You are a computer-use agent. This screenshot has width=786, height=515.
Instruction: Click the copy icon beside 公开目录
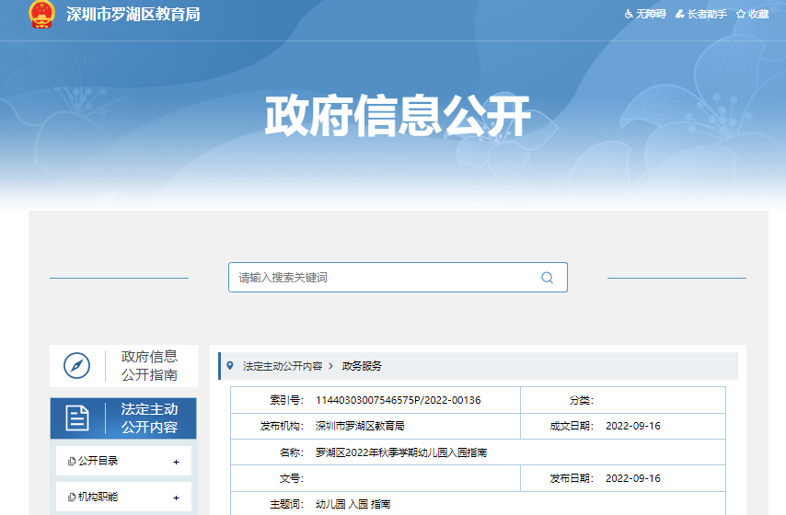[72, 462]
